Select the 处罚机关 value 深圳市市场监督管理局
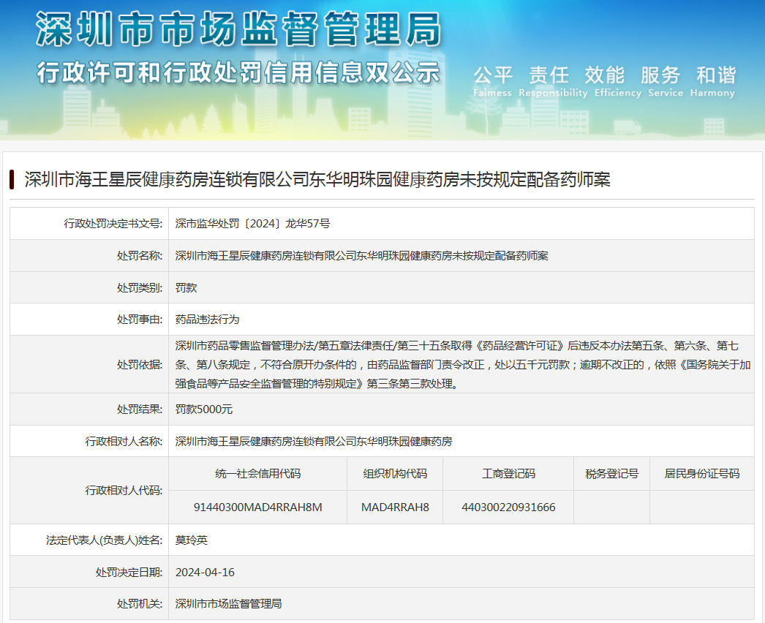 228,604
